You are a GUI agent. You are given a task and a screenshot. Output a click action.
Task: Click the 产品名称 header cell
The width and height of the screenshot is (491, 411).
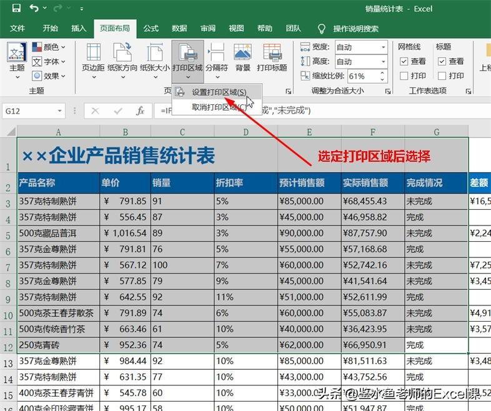(59, 182)
